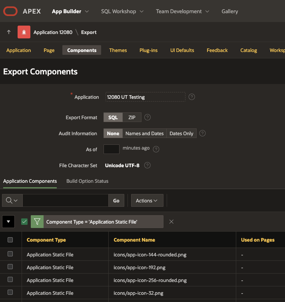
Task: Open the Build Option Status sub-tab
Action: click(x=88, y=181)
